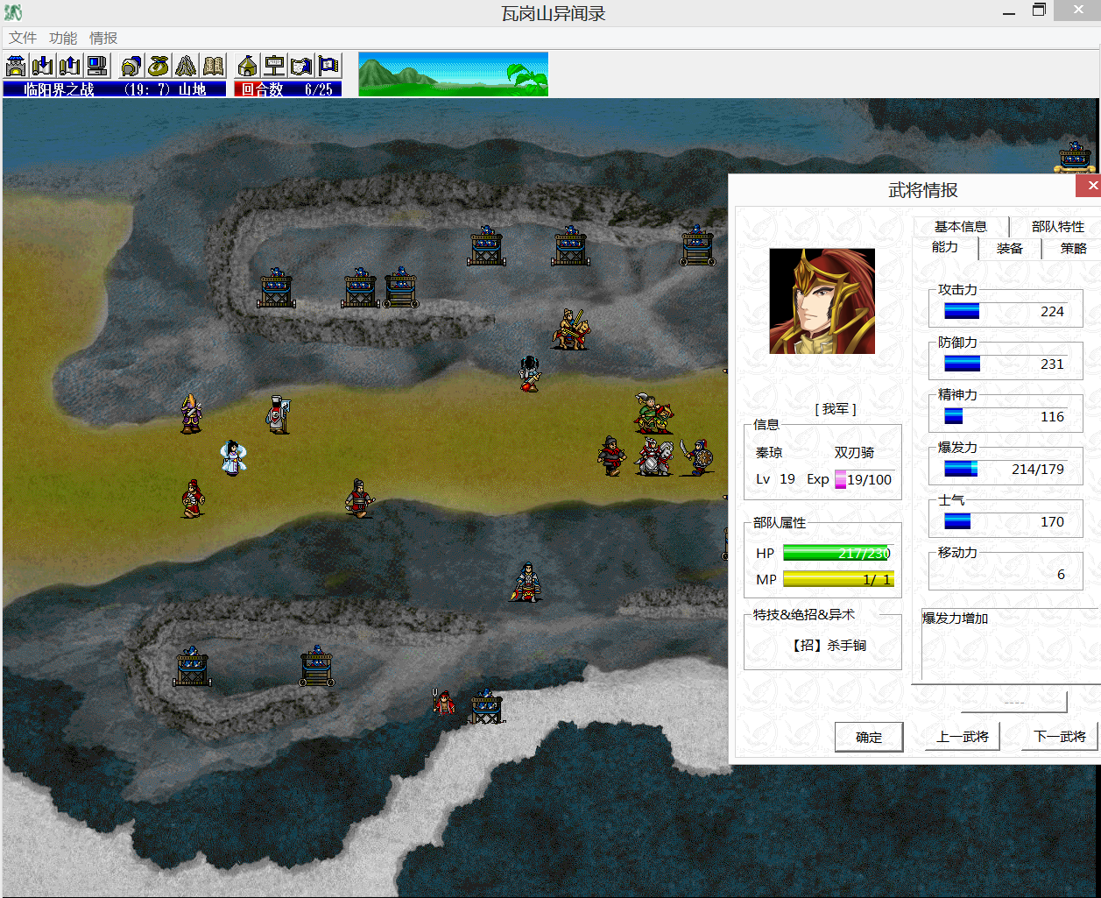Open the 功能 menu
Viewport: 1101px width, 898px height.
click(x=63, y=38)
